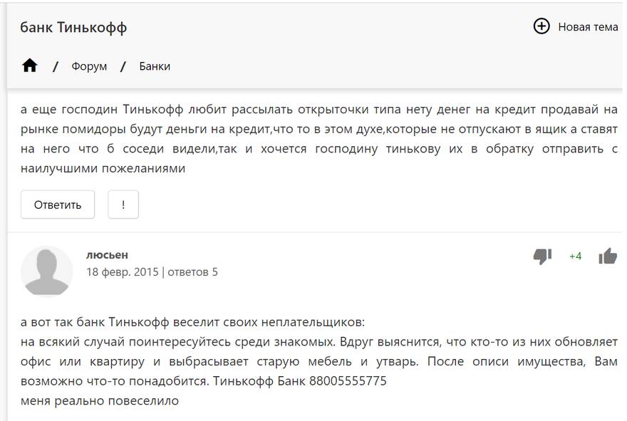This screenshot has width=627, height=421.
Task: Click the "ответов 5" reply count
Action: (x=193, y=271)
